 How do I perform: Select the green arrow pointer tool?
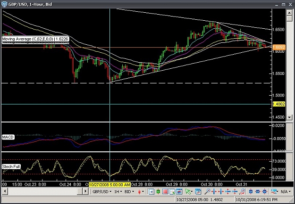[189, 192]
